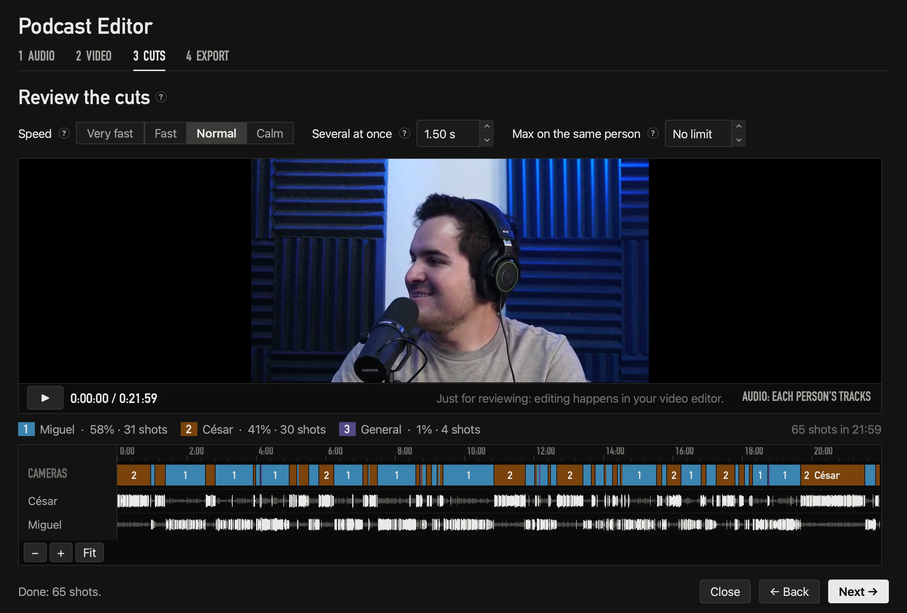The width and height of the screenshot is (907, 613).
Task: Click the blue camera 1 Miguel badge
Action: [26, 429]
